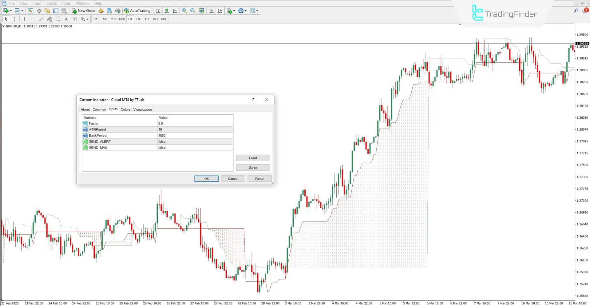Click the Tile Windows grid icon

[x=201, y=11]
